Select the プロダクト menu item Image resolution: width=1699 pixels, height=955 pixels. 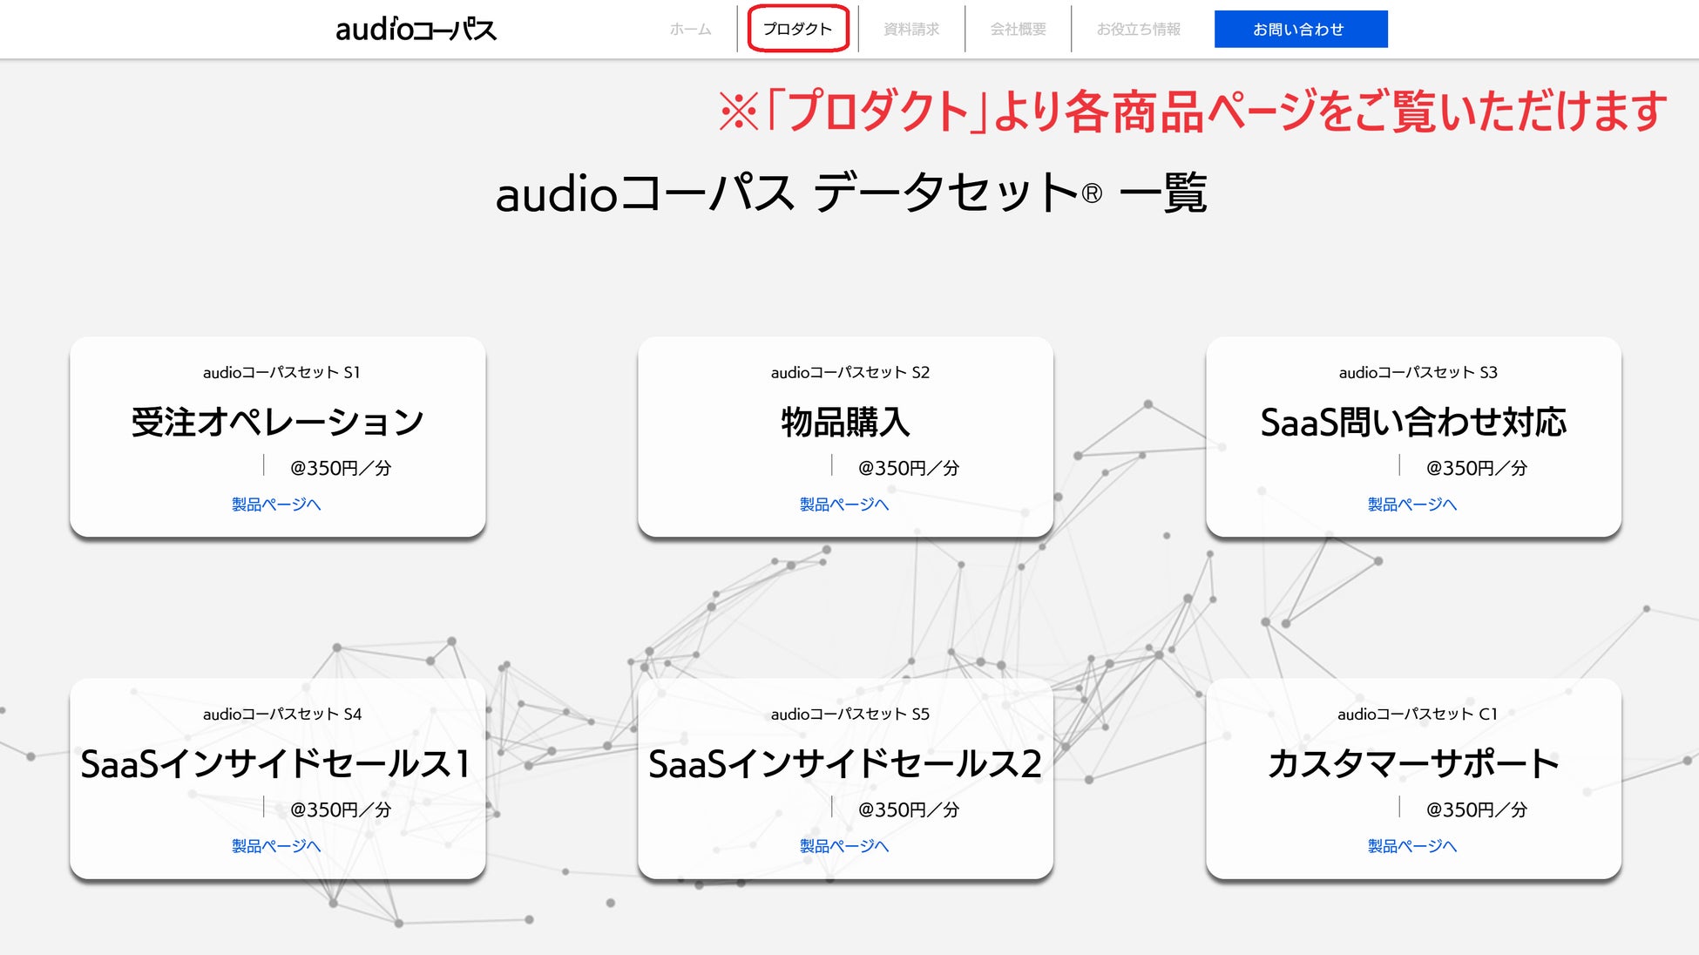point(797,29)
